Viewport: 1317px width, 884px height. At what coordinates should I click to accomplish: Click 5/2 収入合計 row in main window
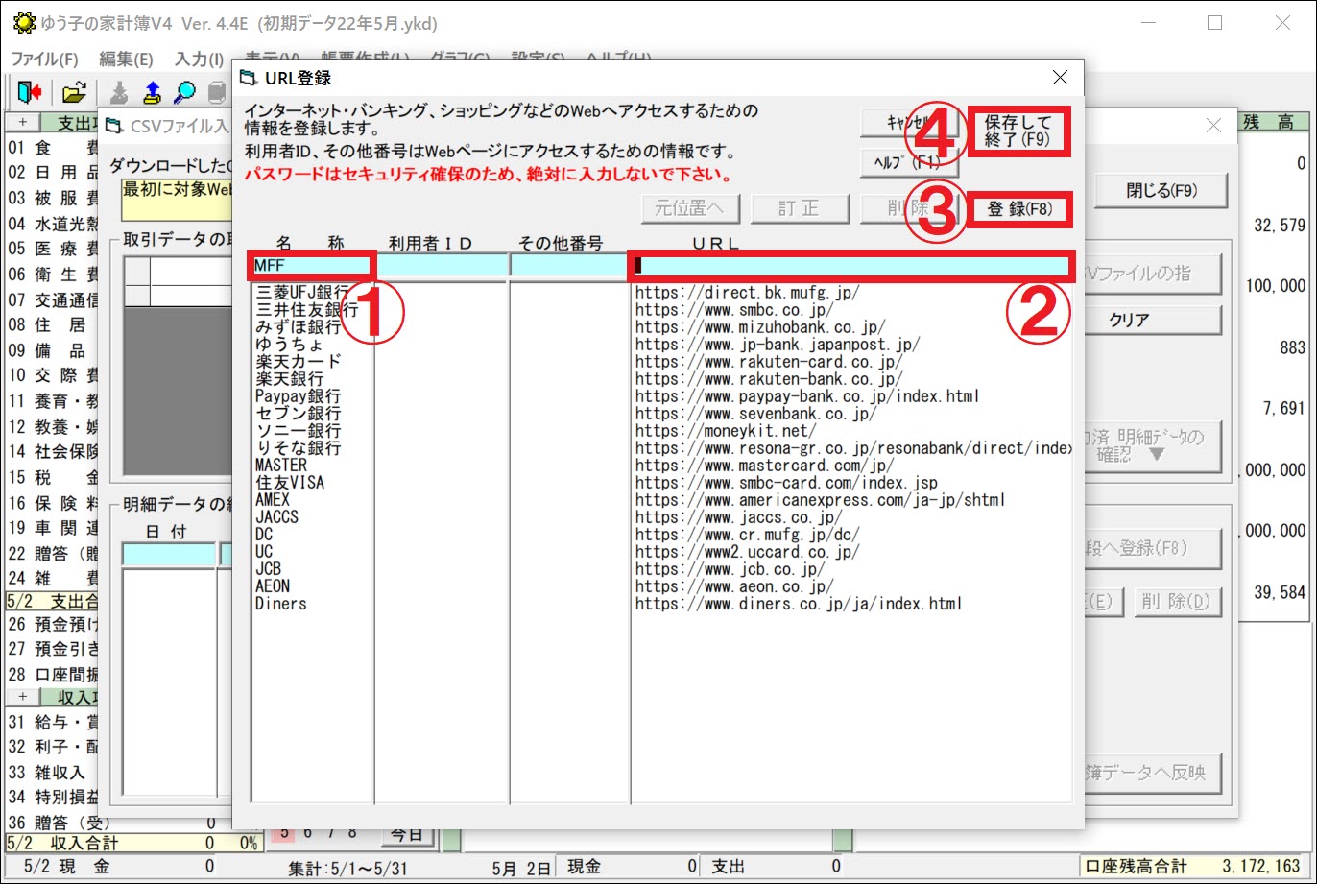[x=132, y=843]
